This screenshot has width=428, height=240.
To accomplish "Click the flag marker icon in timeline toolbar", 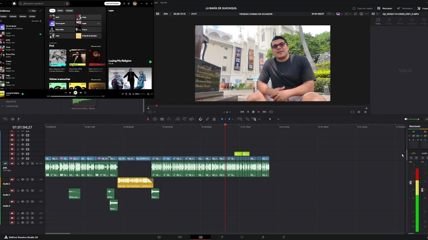I will tap(222, 119).
